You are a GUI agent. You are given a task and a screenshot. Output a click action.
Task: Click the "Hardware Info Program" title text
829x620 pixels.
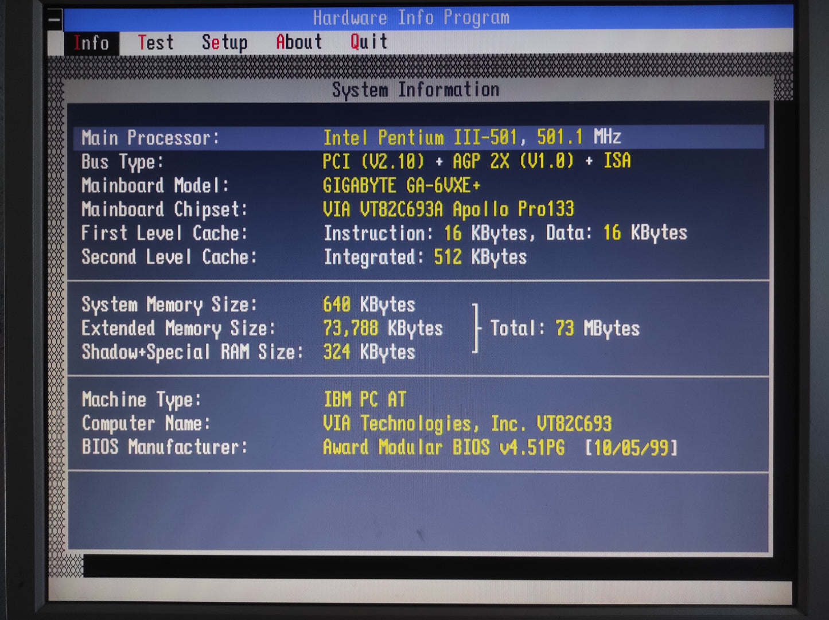click(411, 18)
